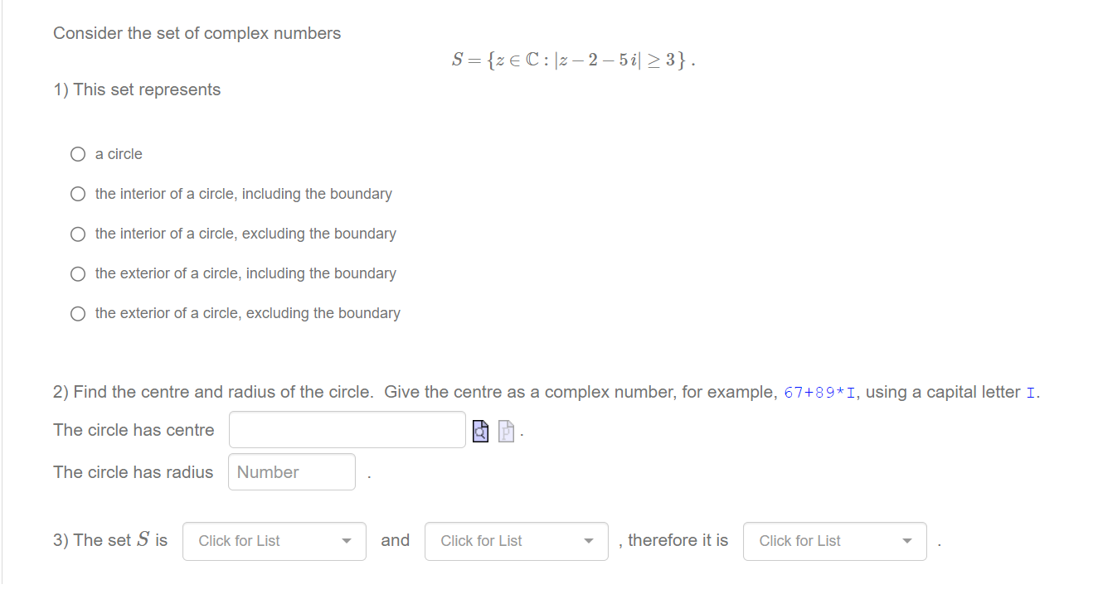
Task: Click the 'The circle has centre' label
Action: (133, 429)
